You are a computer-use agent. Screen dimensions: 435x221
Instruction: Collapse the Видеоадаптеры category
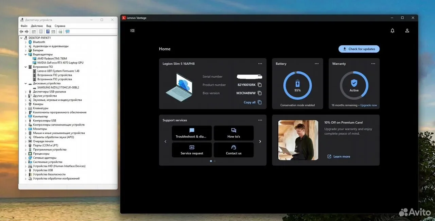[25, 54]
